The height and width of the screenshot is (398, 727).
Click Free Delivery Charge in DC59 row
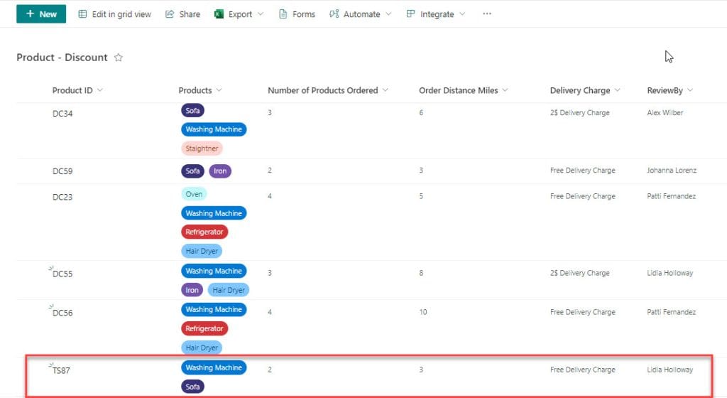coord(582,171)
